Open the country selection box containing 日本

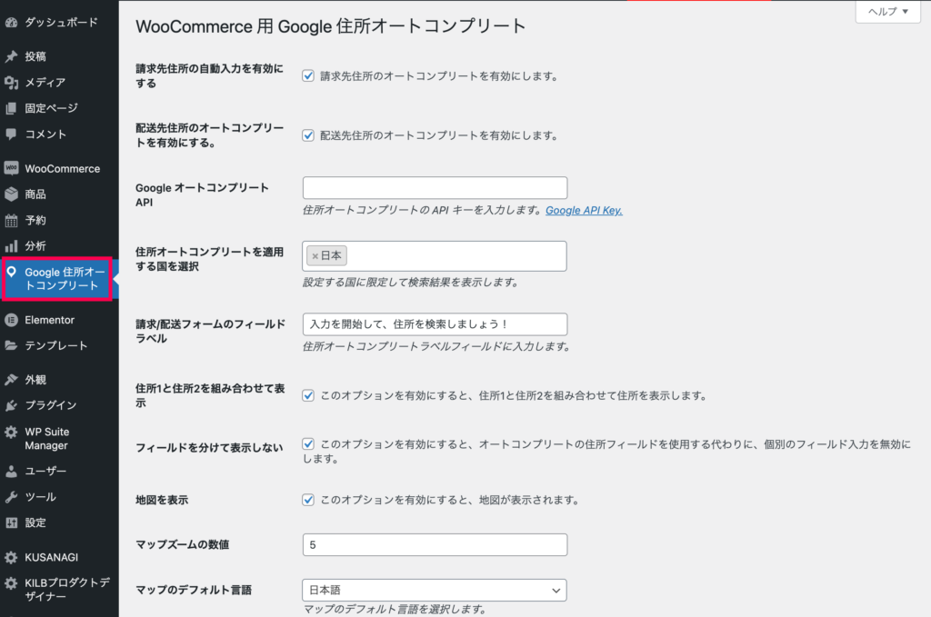(435, 256)
